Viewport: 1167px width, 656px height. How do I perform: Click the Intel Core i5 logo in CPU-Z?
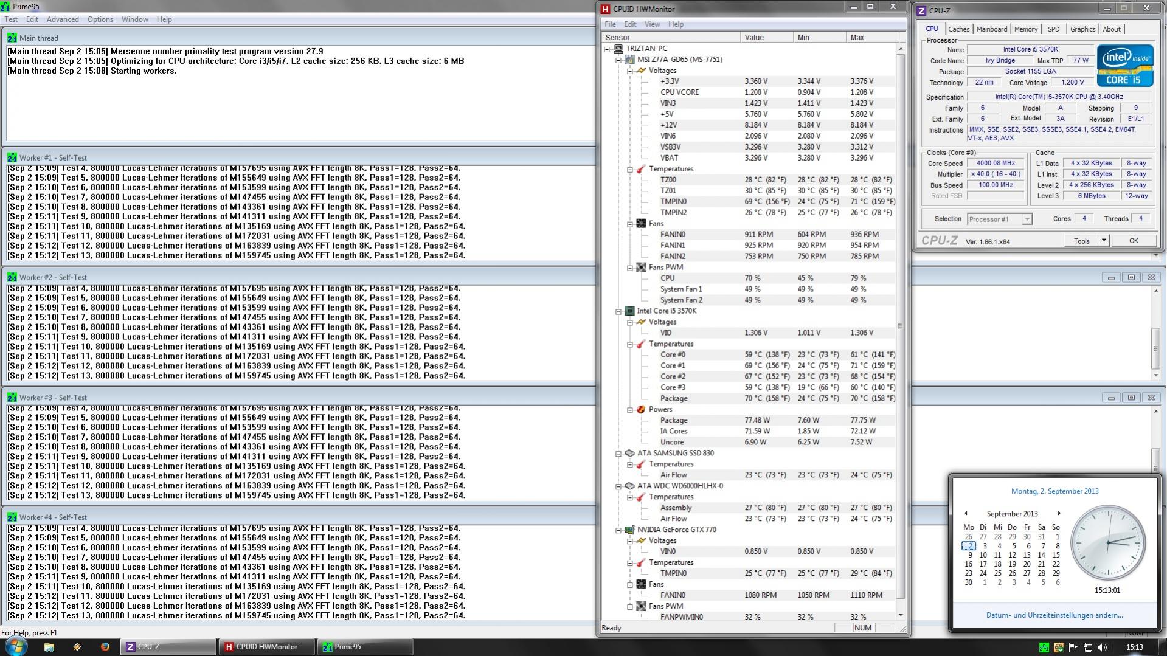1124,65
